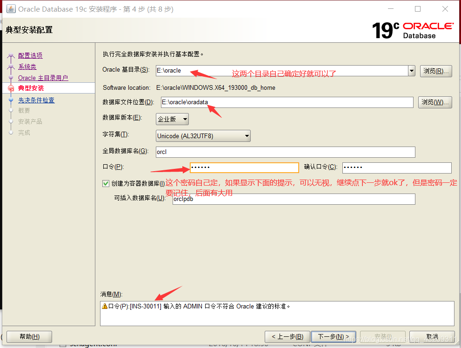
Task: Open the Oracle 基目录 dropdown arrow
Action: tap(411, 70)
